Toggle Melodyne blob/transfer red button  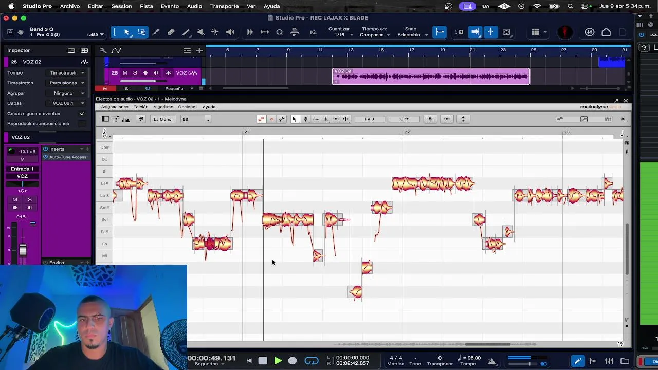pos(261,119)
